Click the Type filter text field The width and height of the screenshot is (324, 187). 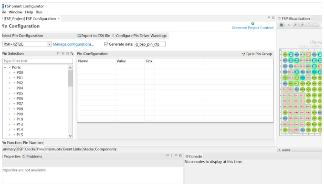click(x=38, y=61)
